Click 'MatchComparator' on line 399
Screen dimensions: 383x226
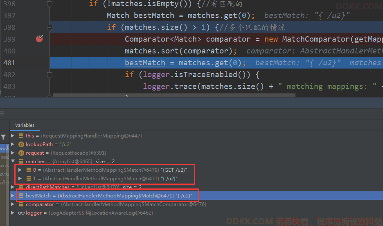pos(316,39)
